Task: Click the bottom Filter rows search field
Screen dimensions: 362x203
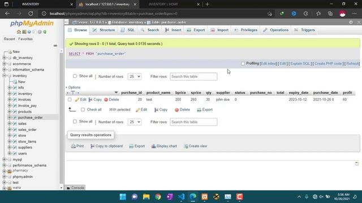Action: coord(193,122)
